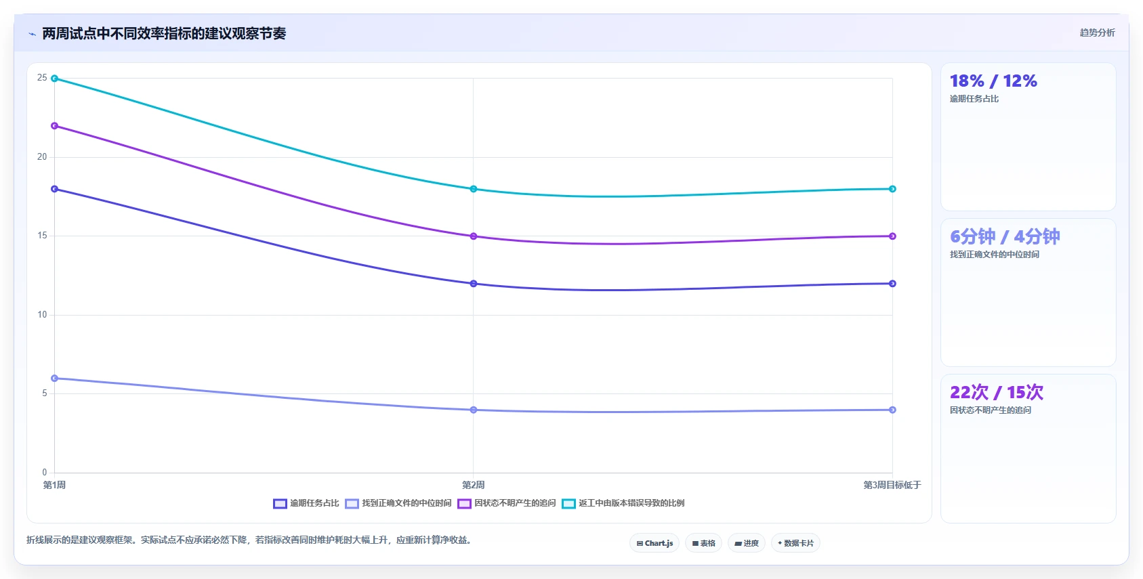Click the teal data point at 第2周 (18)
Viewport: 1143px width, 579px height.
474,189
